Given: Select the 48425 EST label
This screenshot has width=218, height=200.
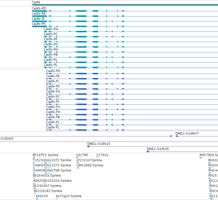Looking at the screenshot, I should (38, 181).
